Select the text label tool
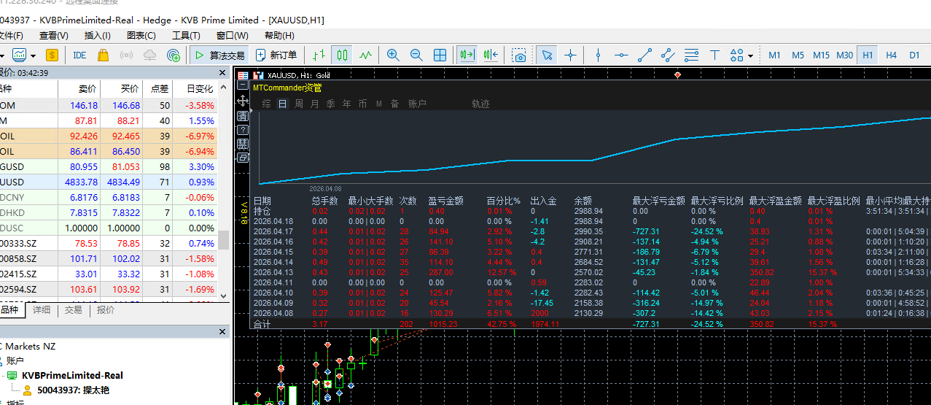Image resolution: width=931 pixels, height=405 pixels. pos(714,55)
